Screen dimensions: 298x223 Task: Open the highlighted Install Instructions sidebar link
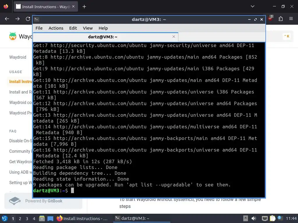[21, 82]
